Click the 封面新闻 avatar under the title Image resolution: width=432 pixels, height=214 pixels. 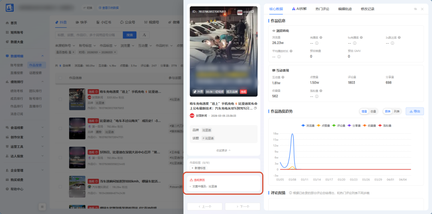192,116
